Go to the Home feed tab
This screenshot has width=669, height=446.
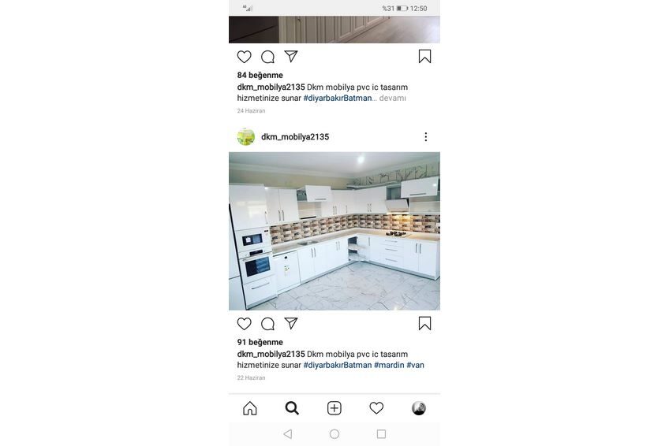tap(250, 408)
